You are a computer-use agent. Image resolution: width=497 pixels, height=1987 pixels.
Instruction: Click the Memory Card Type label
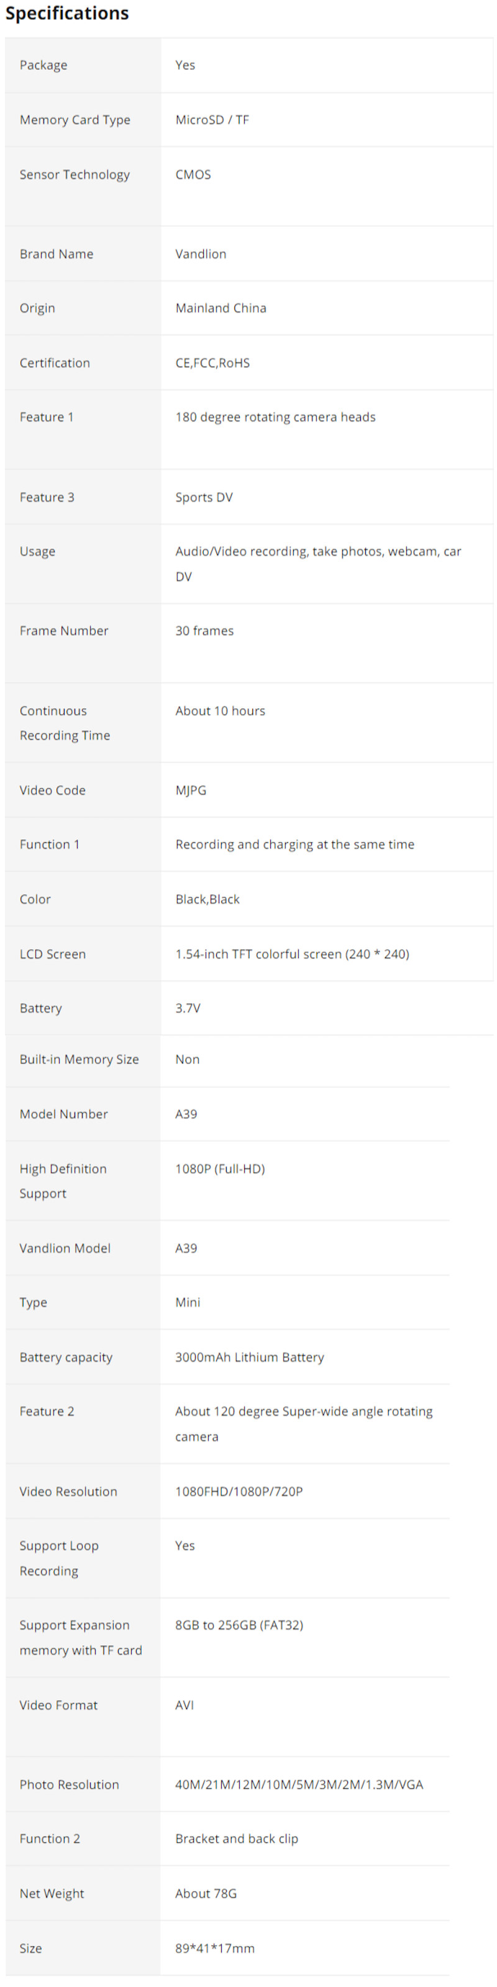(75, 119)
